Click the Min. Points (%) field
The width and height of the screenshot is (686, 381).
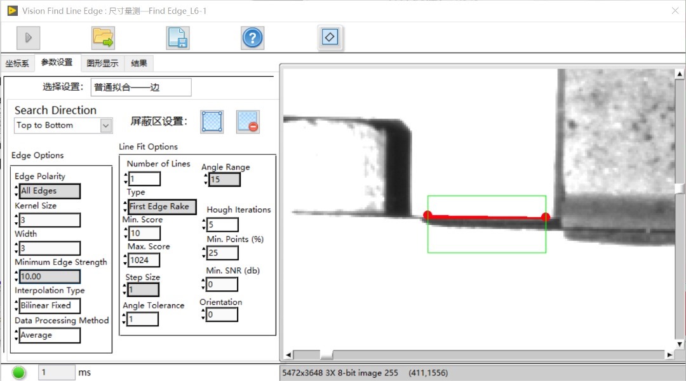[x=223, y=252]
